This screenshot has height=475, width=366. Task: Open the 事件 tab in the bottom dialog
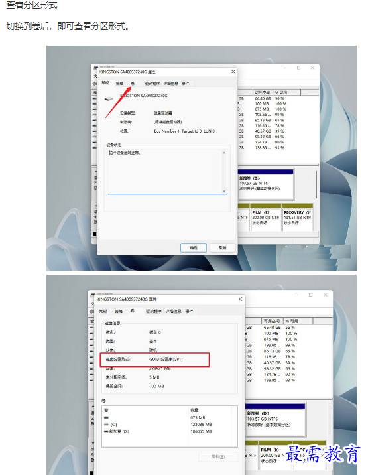tap(189, 311)
